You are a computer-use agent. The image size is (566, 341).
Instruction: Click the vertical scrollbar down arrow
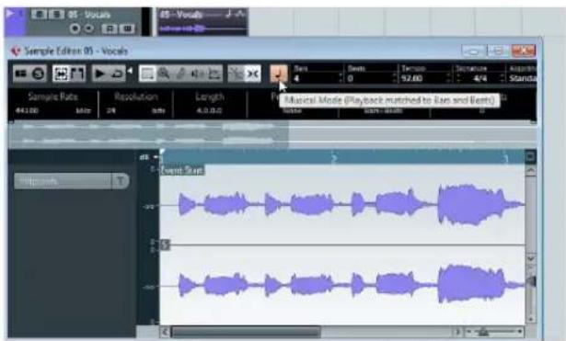(x=530, y=258)
